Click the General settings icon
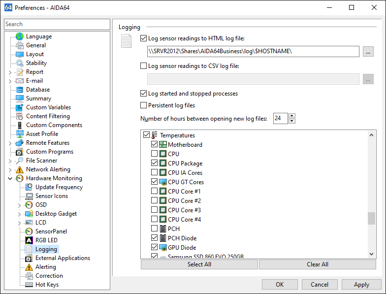The image size is (386, 294). (20, 45)
